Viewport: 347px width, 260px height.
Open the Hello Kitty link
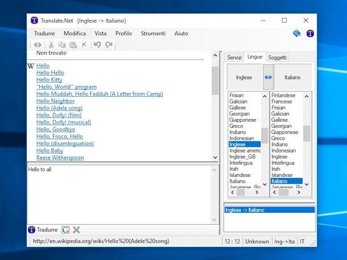pyautogui.click(x=49, y=80)
